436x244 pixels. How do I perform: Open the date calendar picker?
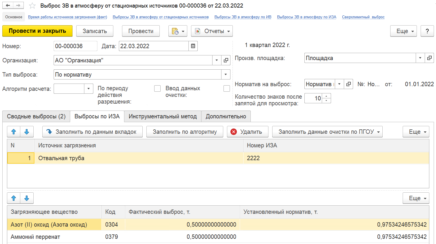click(x=193, y=46)
